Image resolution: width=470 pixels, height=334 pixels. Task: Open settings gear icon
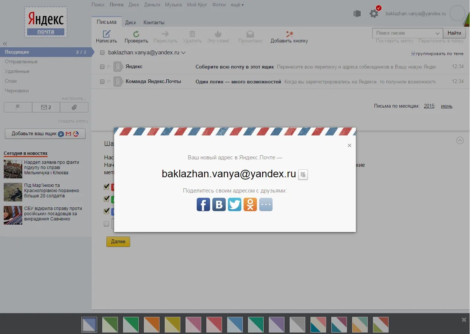(x=374, y=13)
